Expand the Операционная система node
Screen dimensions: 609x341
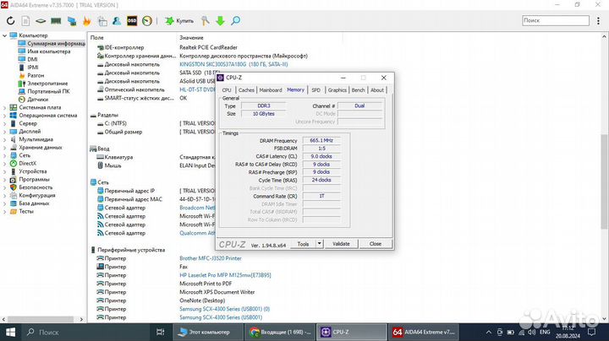tap(4, 116)
